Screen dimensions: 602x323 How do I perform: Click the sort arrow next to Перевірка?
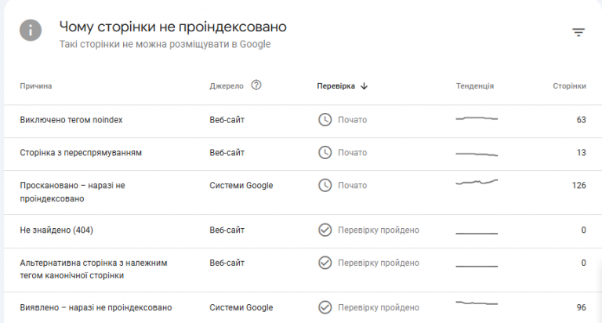pyautogui.click(x=364, y=86)
